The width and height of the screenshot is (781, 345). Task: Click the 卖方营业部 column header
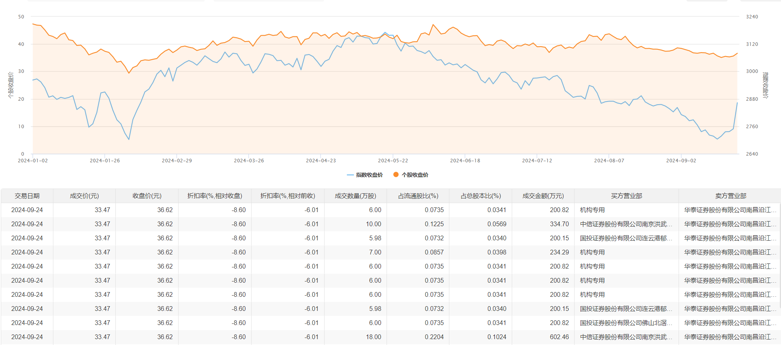tap(730, 196)
